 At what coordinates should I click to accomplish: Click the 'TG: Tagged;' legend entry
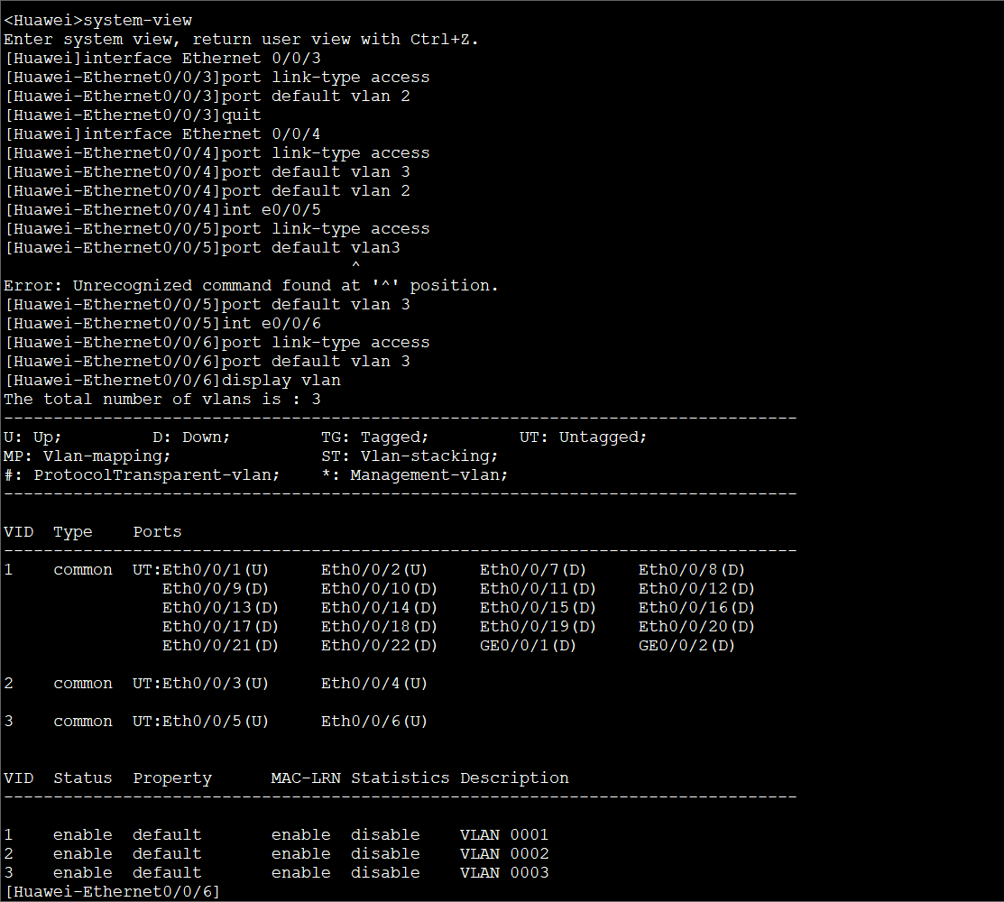[x=375, y=437]
